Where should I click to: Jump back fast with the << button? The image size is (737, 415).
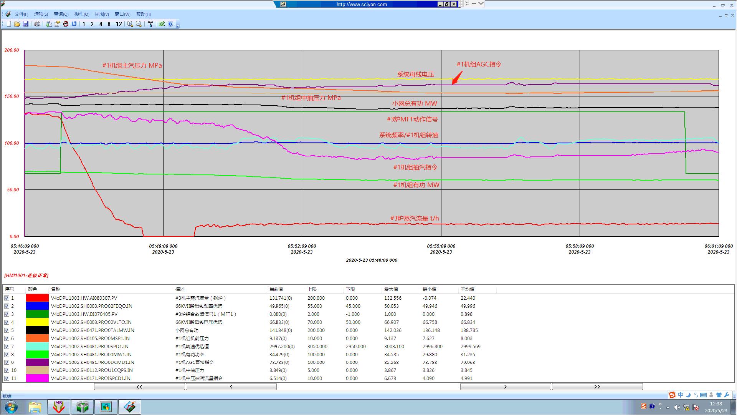click(139, 387)
